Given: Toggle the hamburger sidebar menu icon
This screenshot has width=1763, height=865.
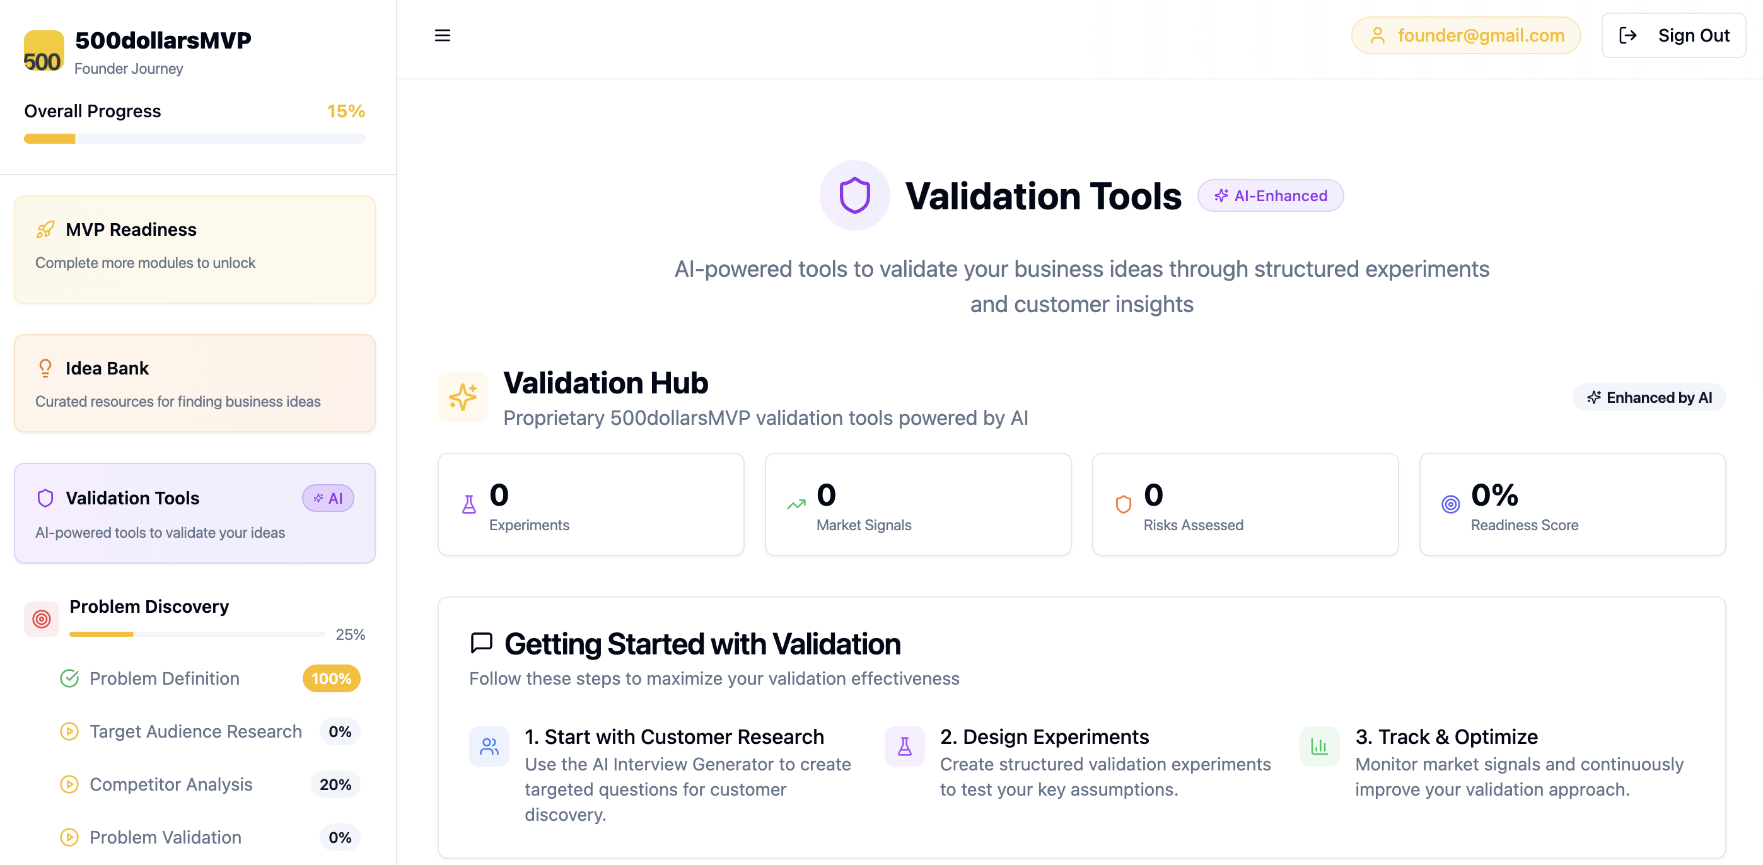Looking at the screenshot, I should coord(442,35).
